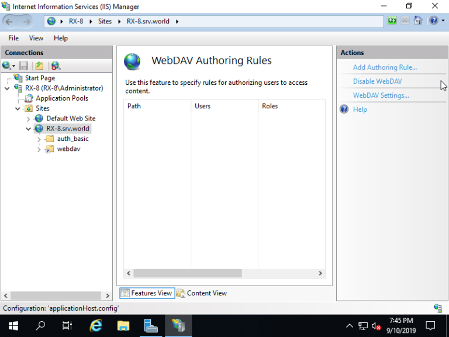
Task: Click IIS Manager taskbar icon
Action: pos(178,325)
